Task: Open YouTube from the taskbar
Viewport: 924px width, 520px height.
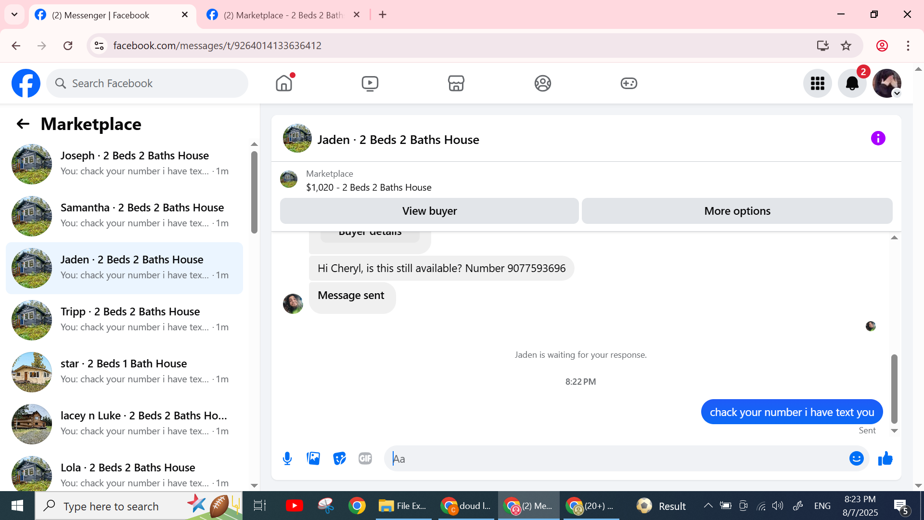Action: (x=294, y=506)
